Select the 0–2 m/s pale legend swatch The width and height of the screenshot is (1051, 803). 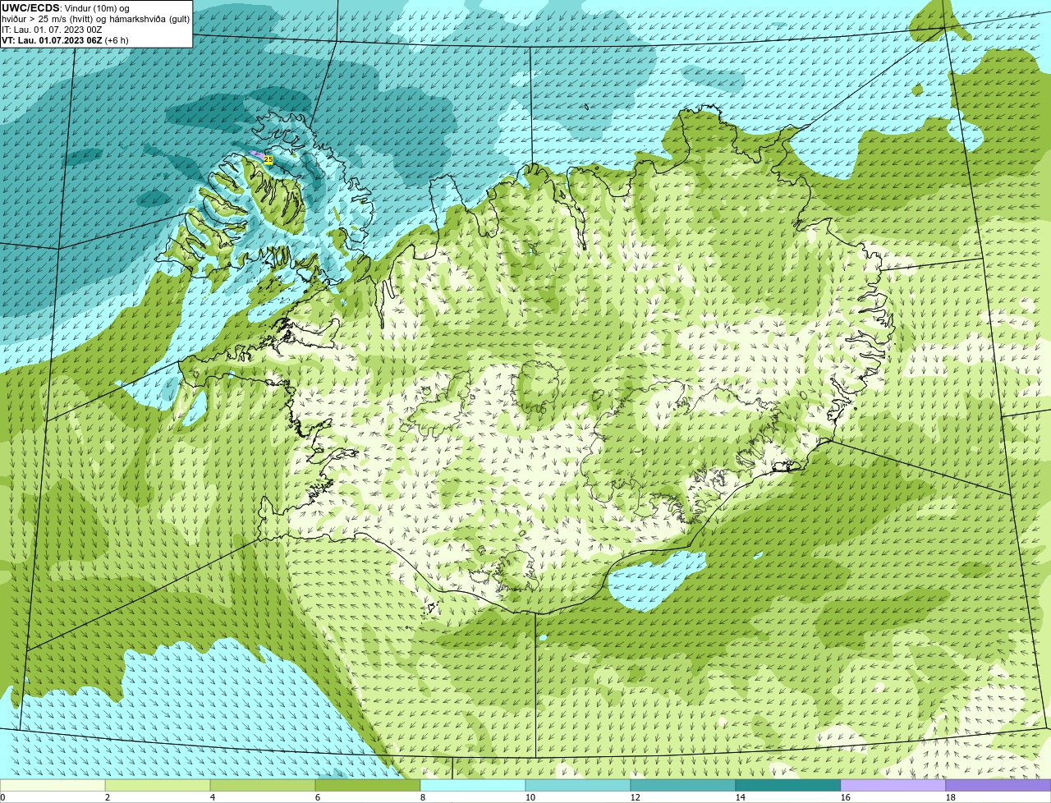53,786
